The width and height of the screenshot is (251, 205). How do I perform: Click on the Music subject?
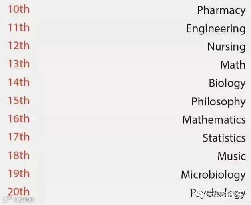(x=231, y=156)
